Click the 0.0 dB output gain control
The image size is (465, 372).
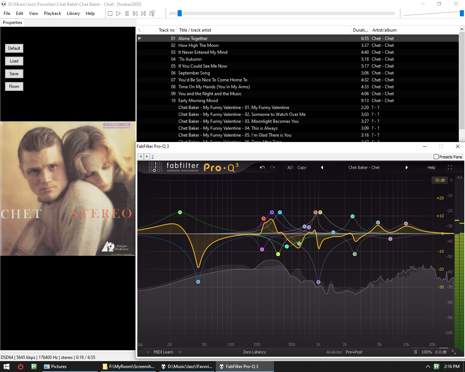441,352
